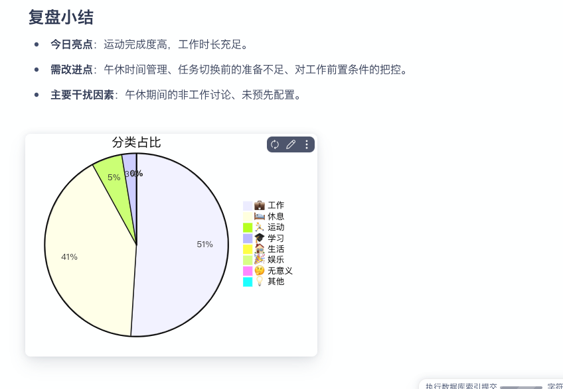Screen dimensions: 563x389
Task: Click the 分类占比 chart title
Action: click(x=136, y=142)
